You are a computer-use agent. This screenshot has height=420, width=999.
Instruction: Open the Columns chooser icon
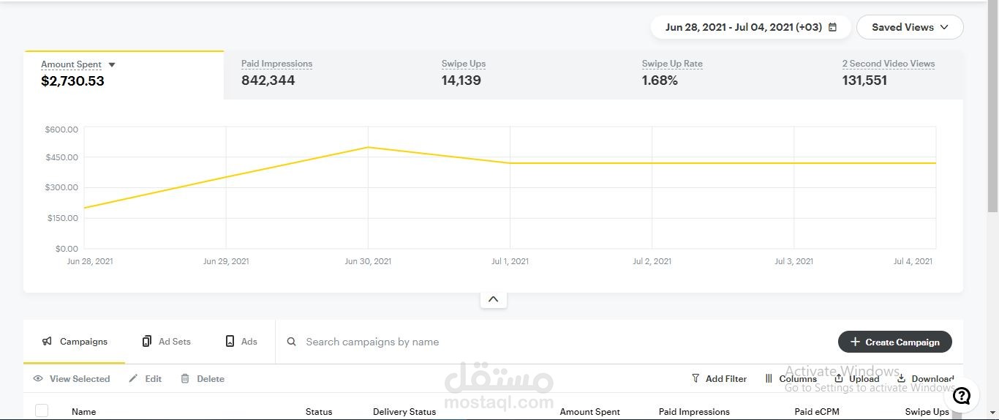coord(769,378)
